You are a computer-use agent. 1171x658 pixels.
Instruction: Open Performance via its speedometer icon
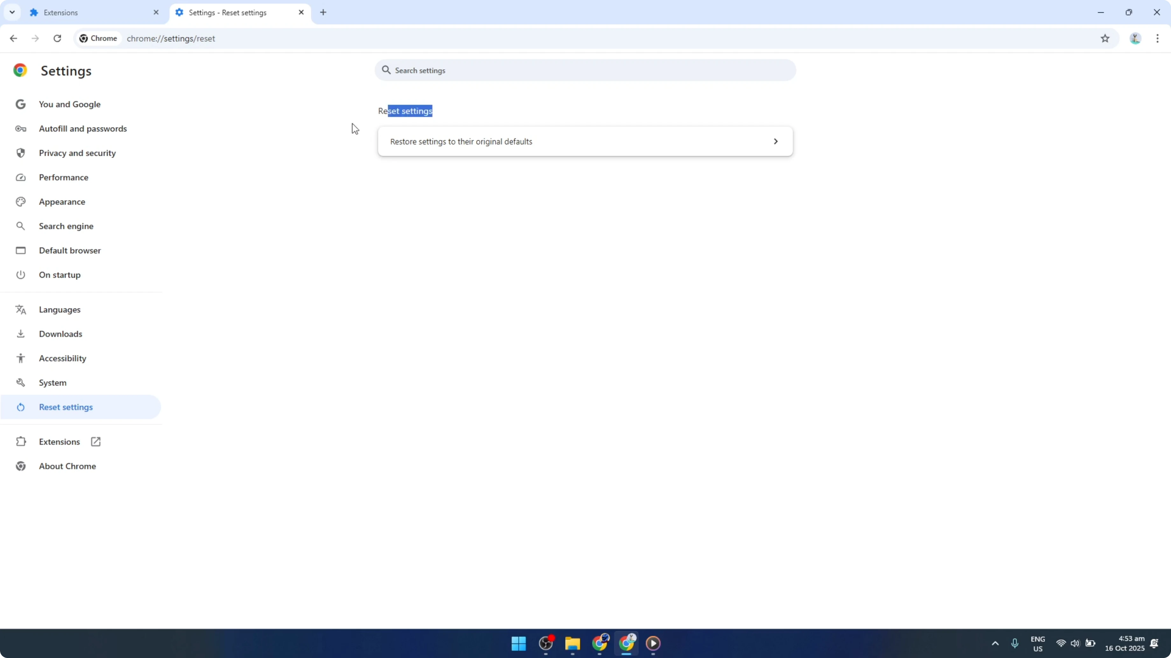(20, 177)
